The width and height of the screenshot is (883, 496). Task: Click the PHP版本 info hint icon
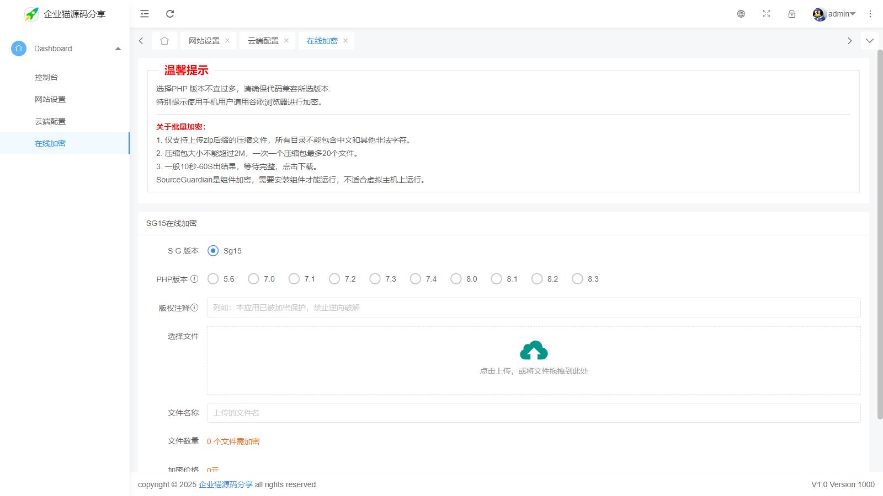click(194, 279)
